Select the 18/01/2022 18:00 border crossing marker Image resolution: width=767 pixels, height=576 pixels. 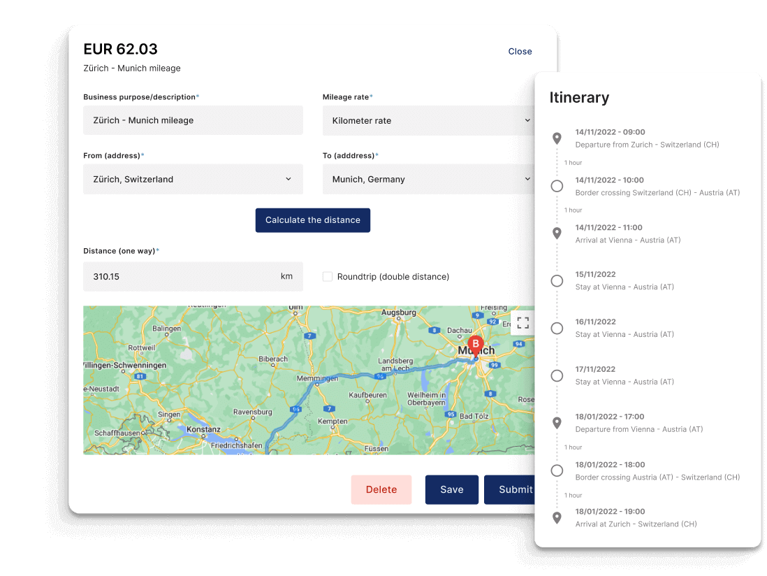[x=557, y=470]
